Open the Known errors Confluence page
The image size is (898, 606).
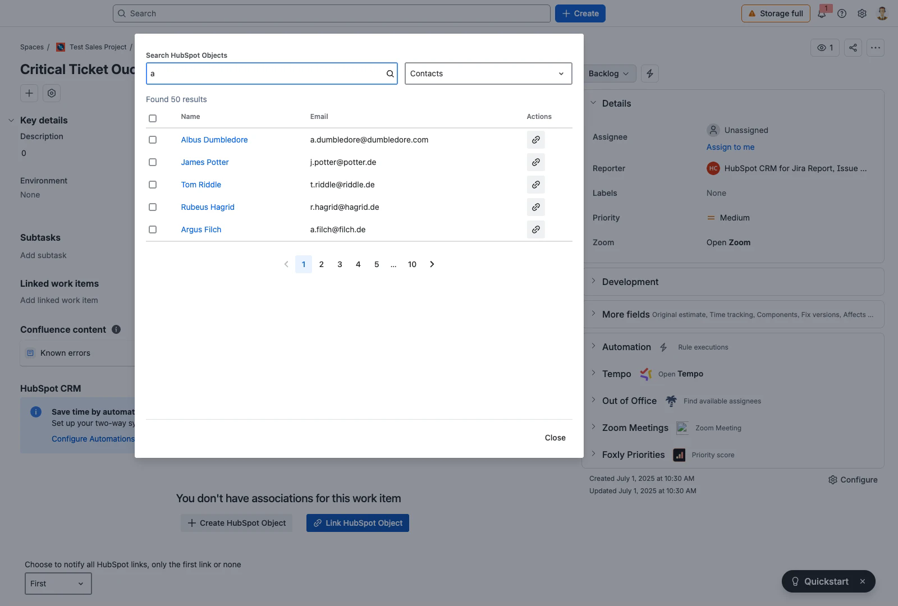coord(65,353)
